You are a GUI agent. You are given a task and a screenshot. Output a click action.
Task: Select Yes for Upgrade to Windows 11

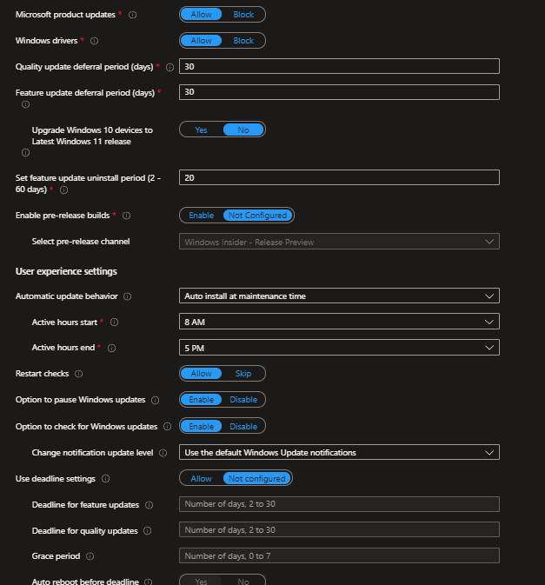(201, 130)
